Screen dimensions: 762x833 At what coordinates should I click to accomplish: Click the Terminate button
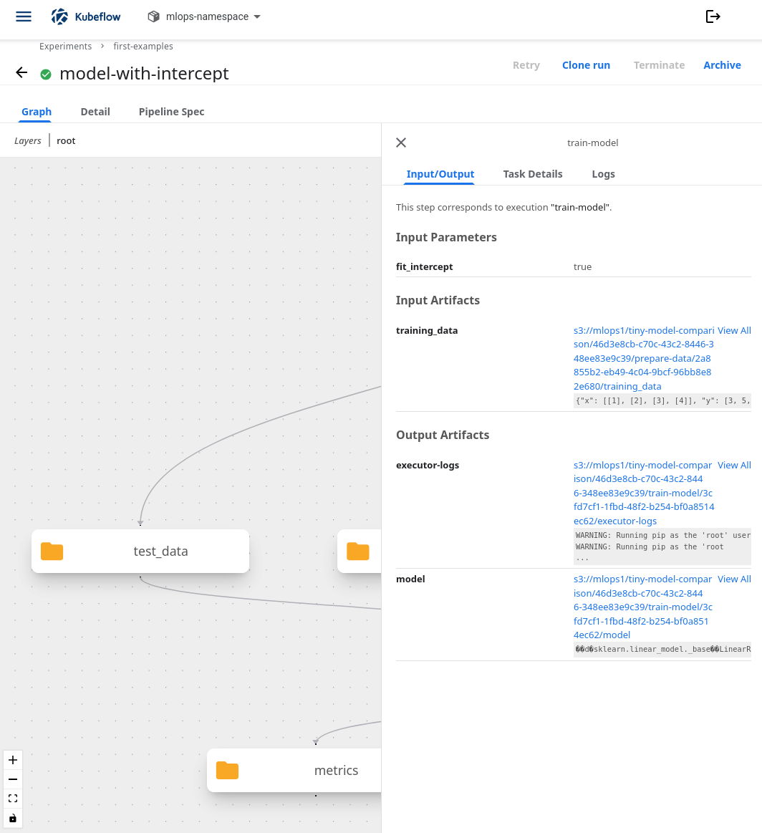click(x=659, y=64)
